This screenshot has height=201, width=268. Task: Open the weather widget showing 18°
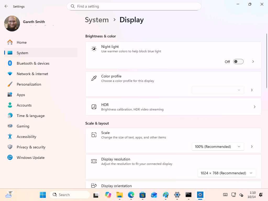[9, 194]
